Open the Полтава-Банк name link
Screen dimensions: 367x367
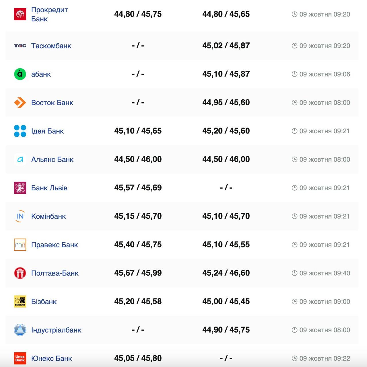pyautogui.click(x=55, y=273)
